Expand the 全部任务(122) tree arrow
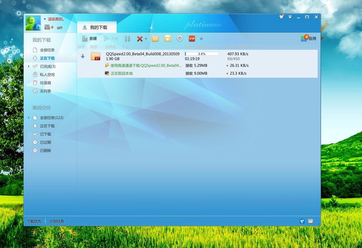Image resolution: width=362 pixels, height=248 pixels. (29, 118)
